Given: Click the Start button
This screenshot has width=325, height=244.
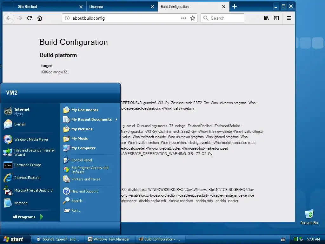Looking at the screenshot, I should click(15, 239).
